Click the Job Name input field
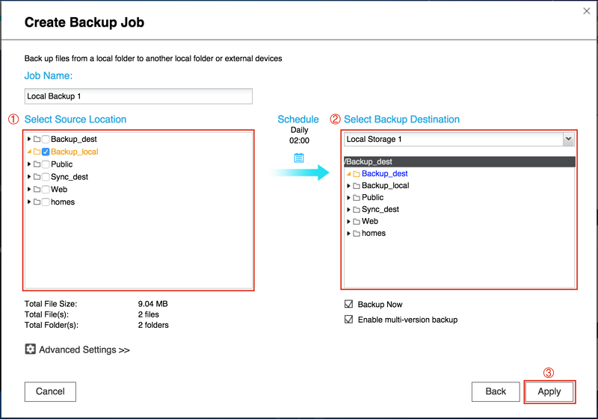 pyautogui.click(x=138, y=96)
